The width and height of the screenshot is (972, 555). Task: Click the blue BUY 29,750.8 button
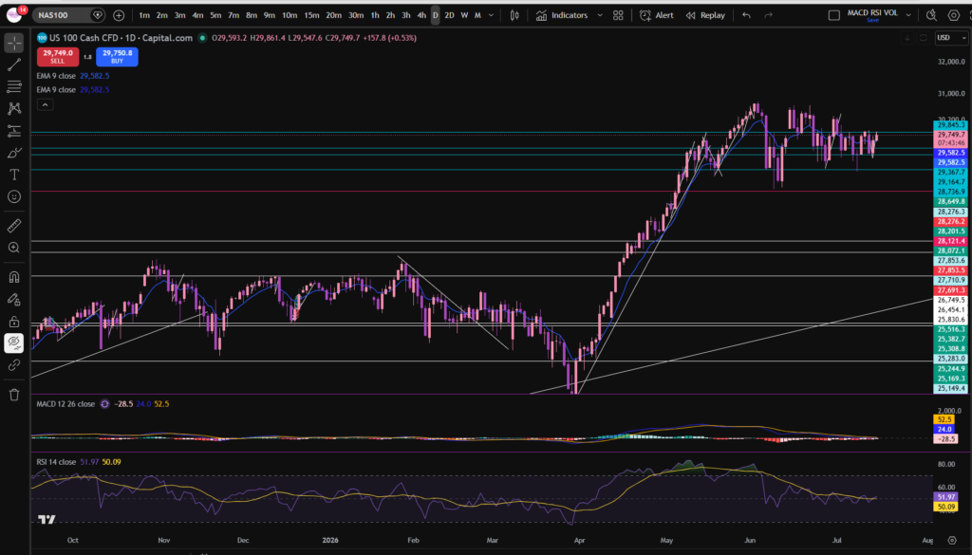pyautogui.click(x=117, y=56)
